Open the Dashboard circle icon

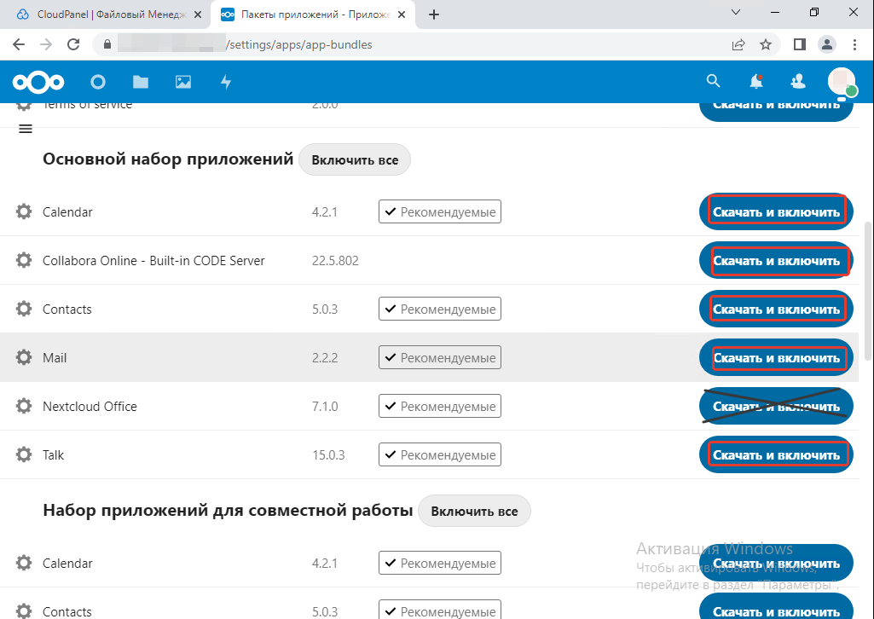(x=98, y=82)
